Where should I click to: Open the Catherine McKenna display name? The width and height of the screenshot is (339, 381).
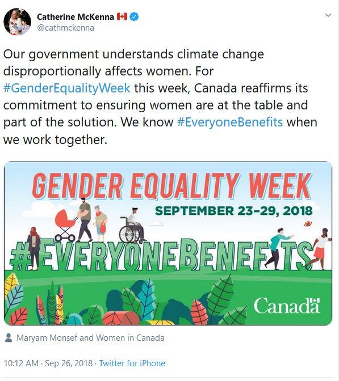[x=76, y=17]
